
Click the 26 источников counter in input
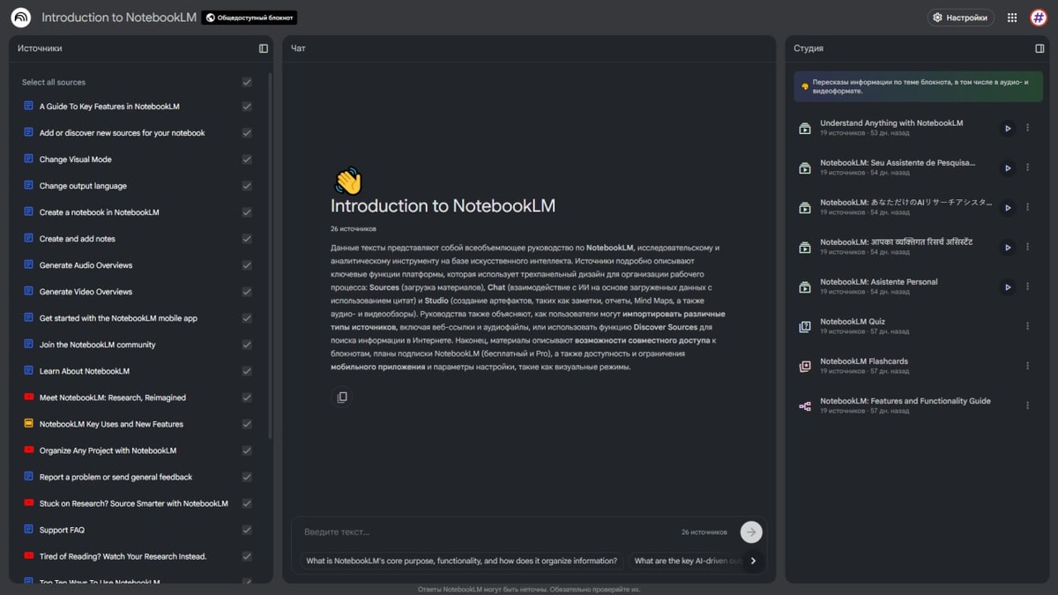(x=704, y=532)
